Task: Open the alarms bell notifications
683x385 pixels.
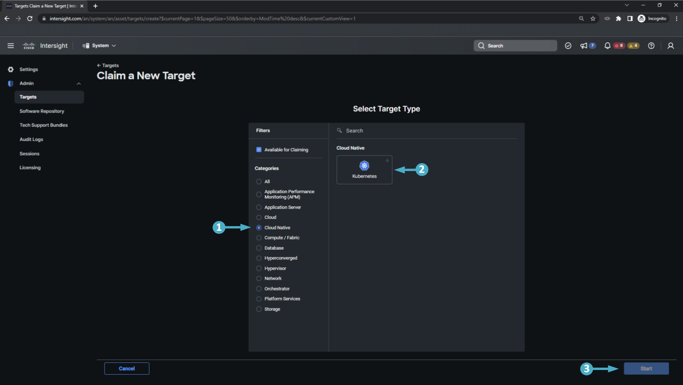Action: (x=607, y=46)
